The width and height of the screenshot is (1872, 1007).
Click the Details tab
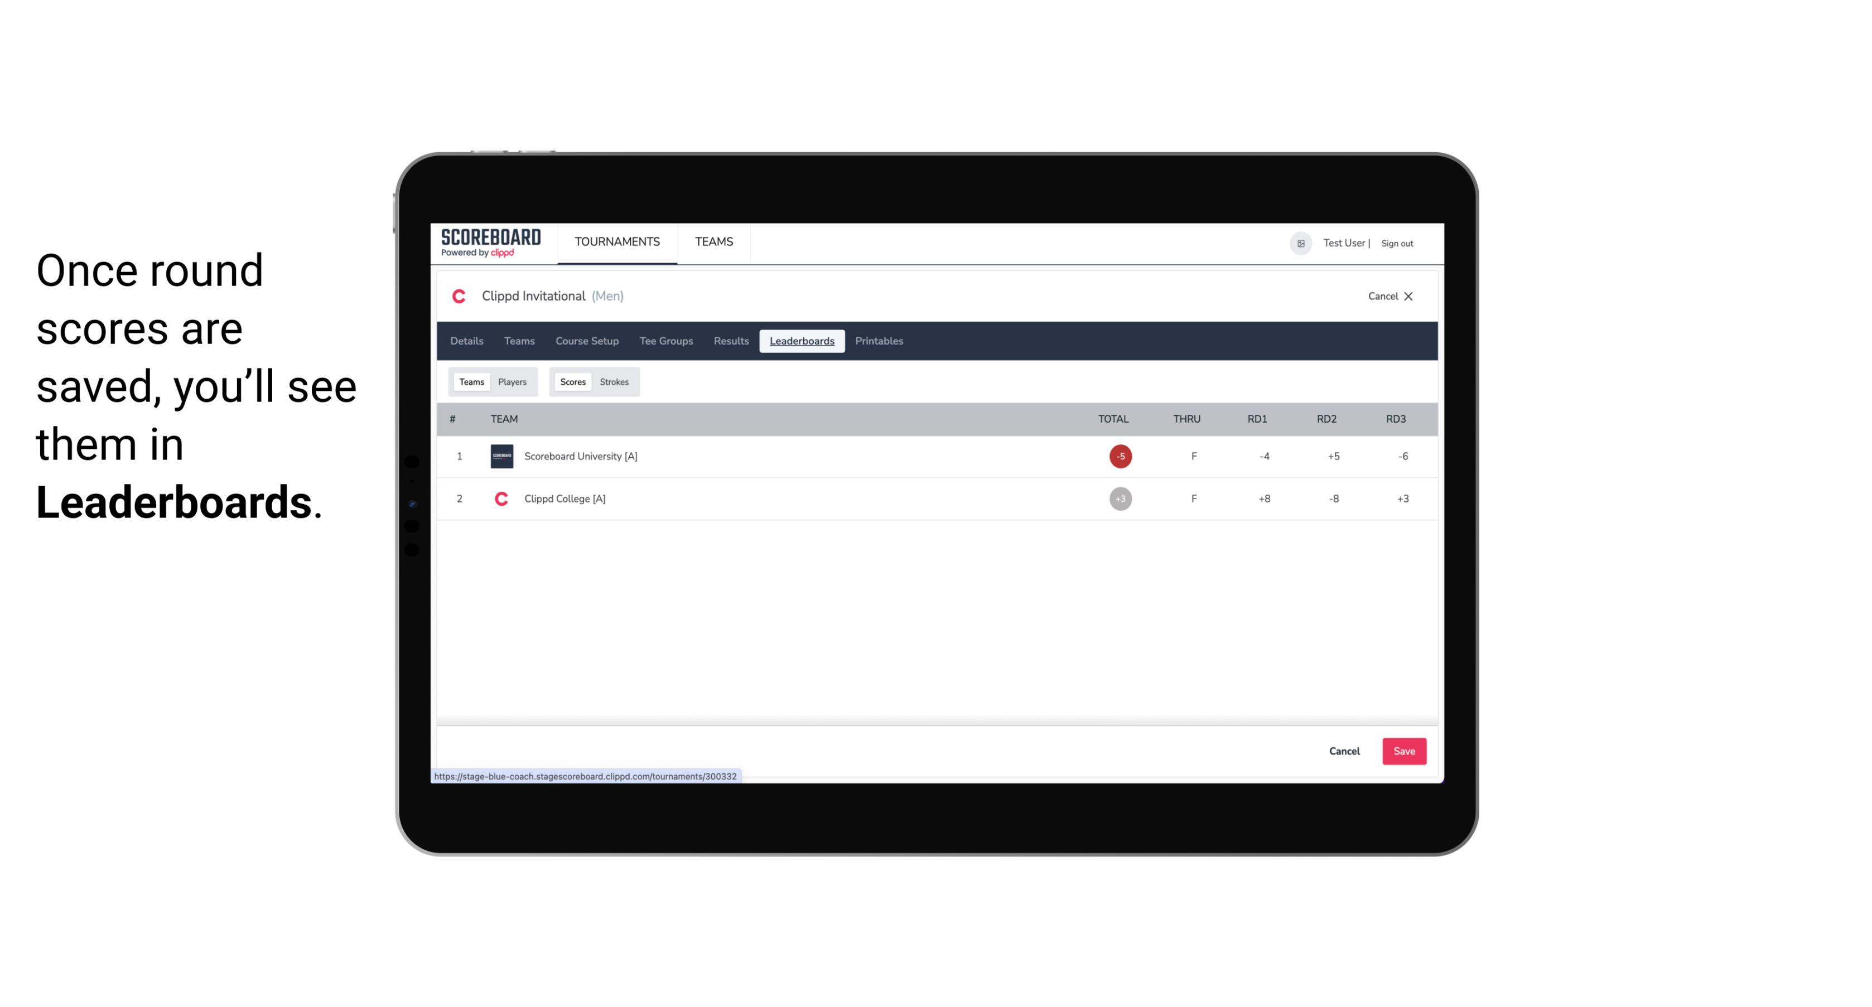click(466, 341)
